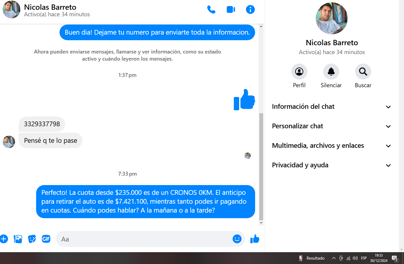Open the header profile picture thumbnail
The image size is (404, 264).
click(12, 9)
